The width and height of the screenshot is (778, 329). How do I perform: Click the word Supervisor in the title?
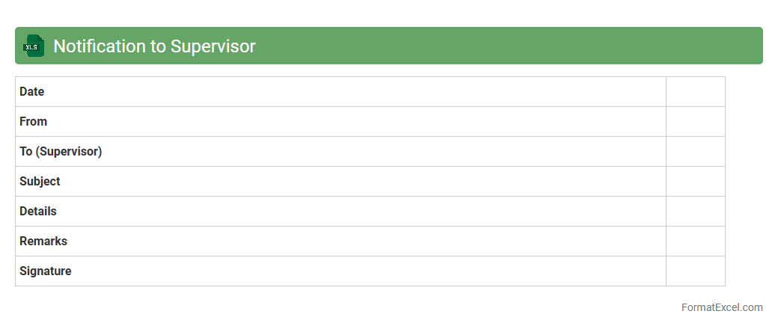212,46
